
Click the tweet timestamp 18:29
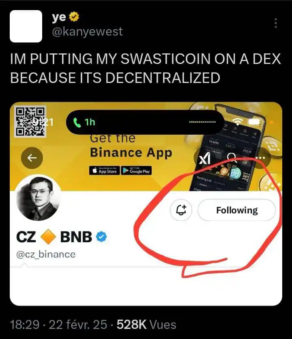[x=25, y=325]
